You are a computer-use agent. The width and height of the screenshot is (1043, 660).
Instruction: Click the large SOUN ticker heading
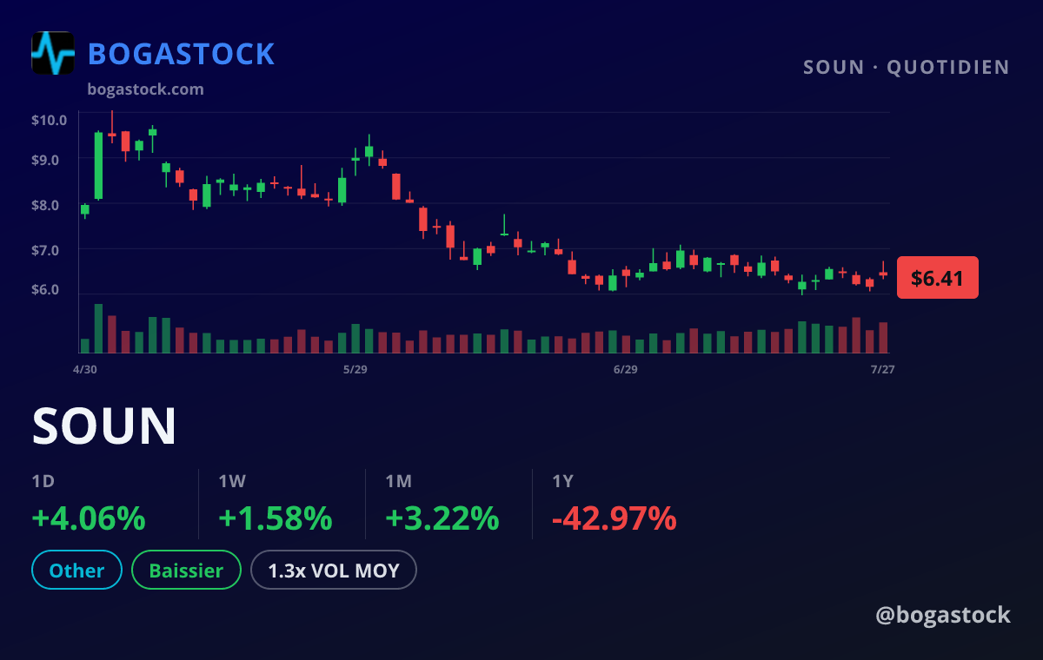(104, 426)
